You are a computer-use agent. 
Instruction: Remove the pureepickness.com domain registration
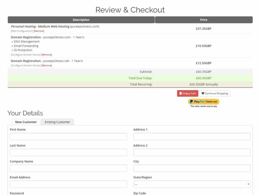[x=47, y=55]
